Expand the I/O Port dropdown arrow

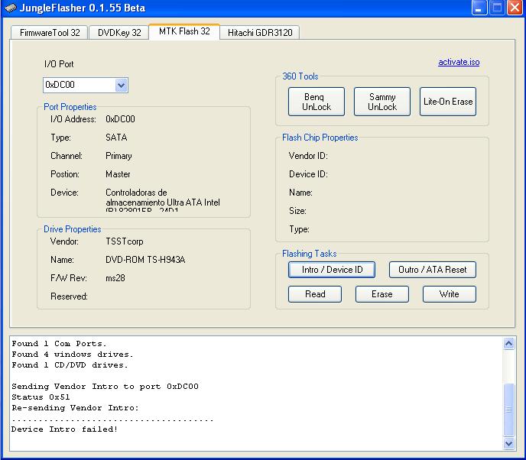[x=121, y=86]
